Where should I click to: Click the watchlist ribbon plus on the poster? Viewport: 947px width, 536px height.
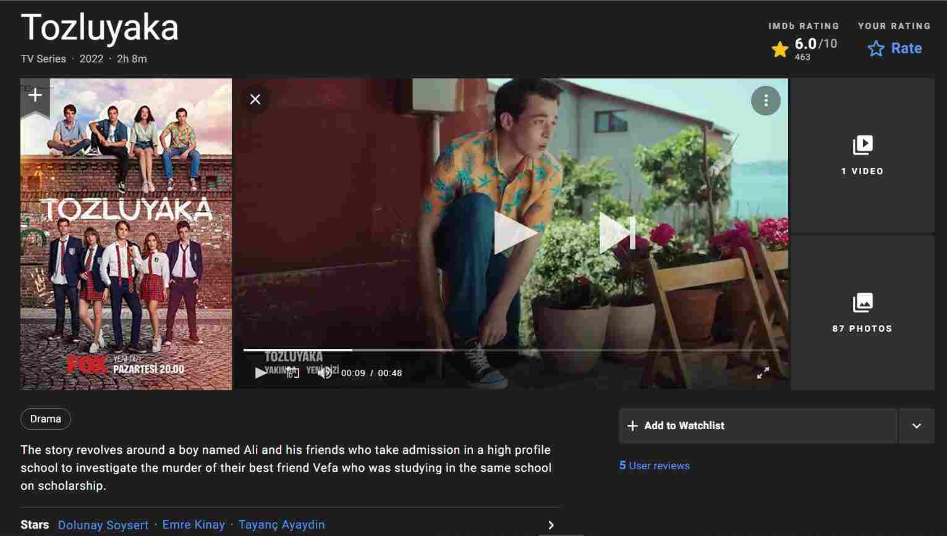click(x=35, y=95)
